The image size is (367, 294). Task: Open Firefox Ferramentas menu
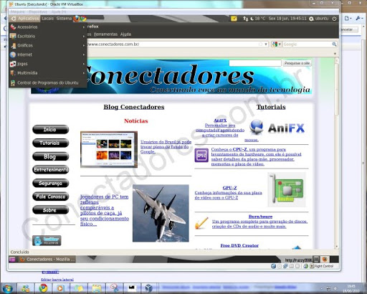coord(105,34)
